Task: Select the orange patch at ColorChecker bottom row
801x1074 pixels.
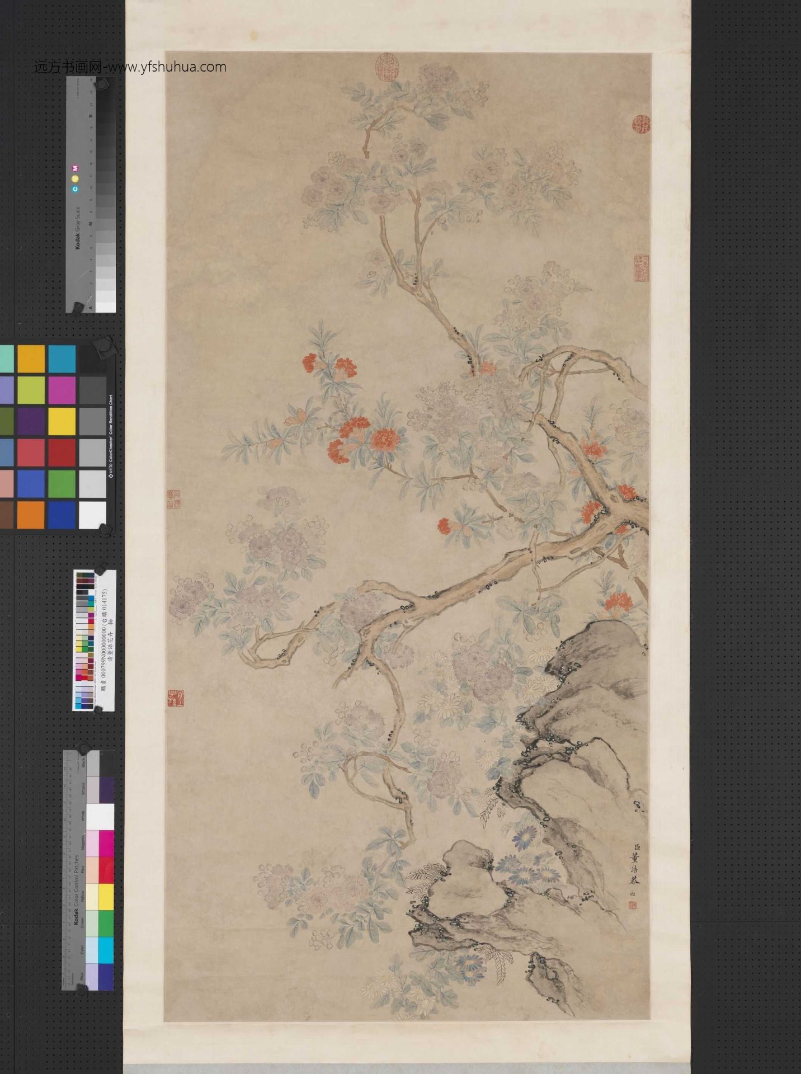Action: click(x=31, y=515)
